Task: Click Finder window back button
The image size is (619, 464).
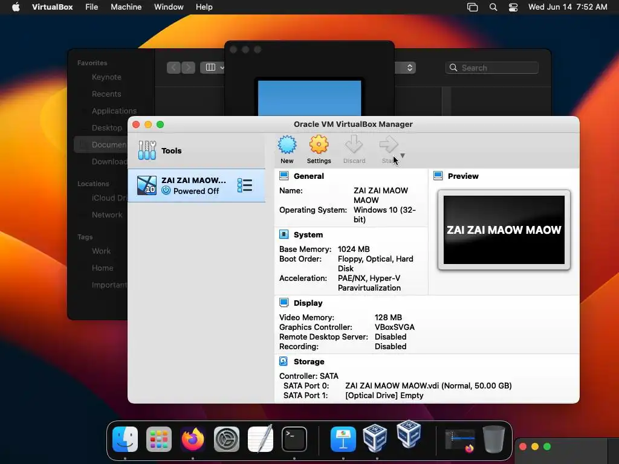Action: tap(173, 68)
